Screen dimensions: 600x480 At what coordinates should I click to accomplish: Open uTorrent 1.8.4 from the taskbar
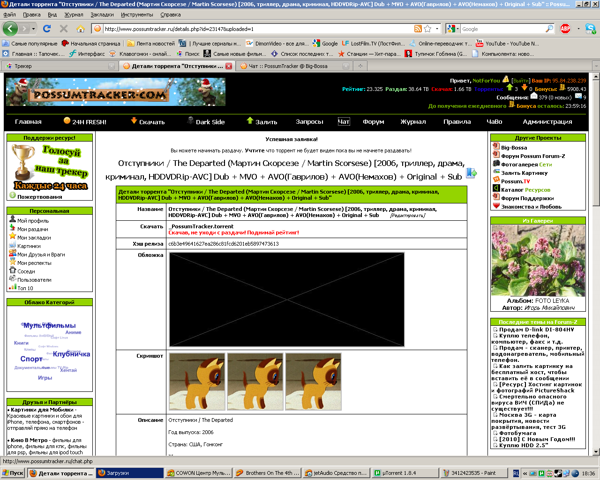405,473
